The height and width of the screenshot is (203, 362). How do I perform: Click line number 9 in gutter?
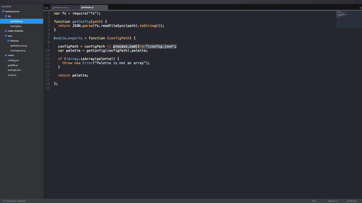(49, 46)
